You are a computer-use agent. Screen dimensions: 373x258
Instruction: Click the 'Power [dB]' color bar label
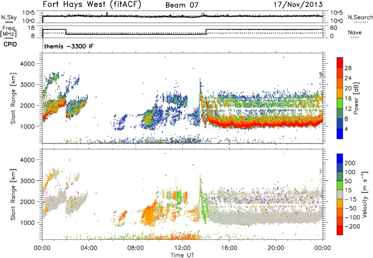coord(356,98)
